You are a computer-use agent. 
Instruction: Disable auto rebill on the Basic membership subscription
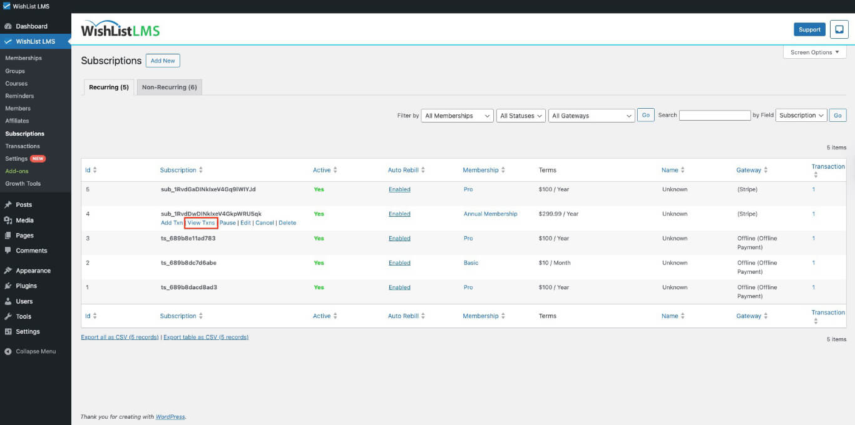(399, 262)
